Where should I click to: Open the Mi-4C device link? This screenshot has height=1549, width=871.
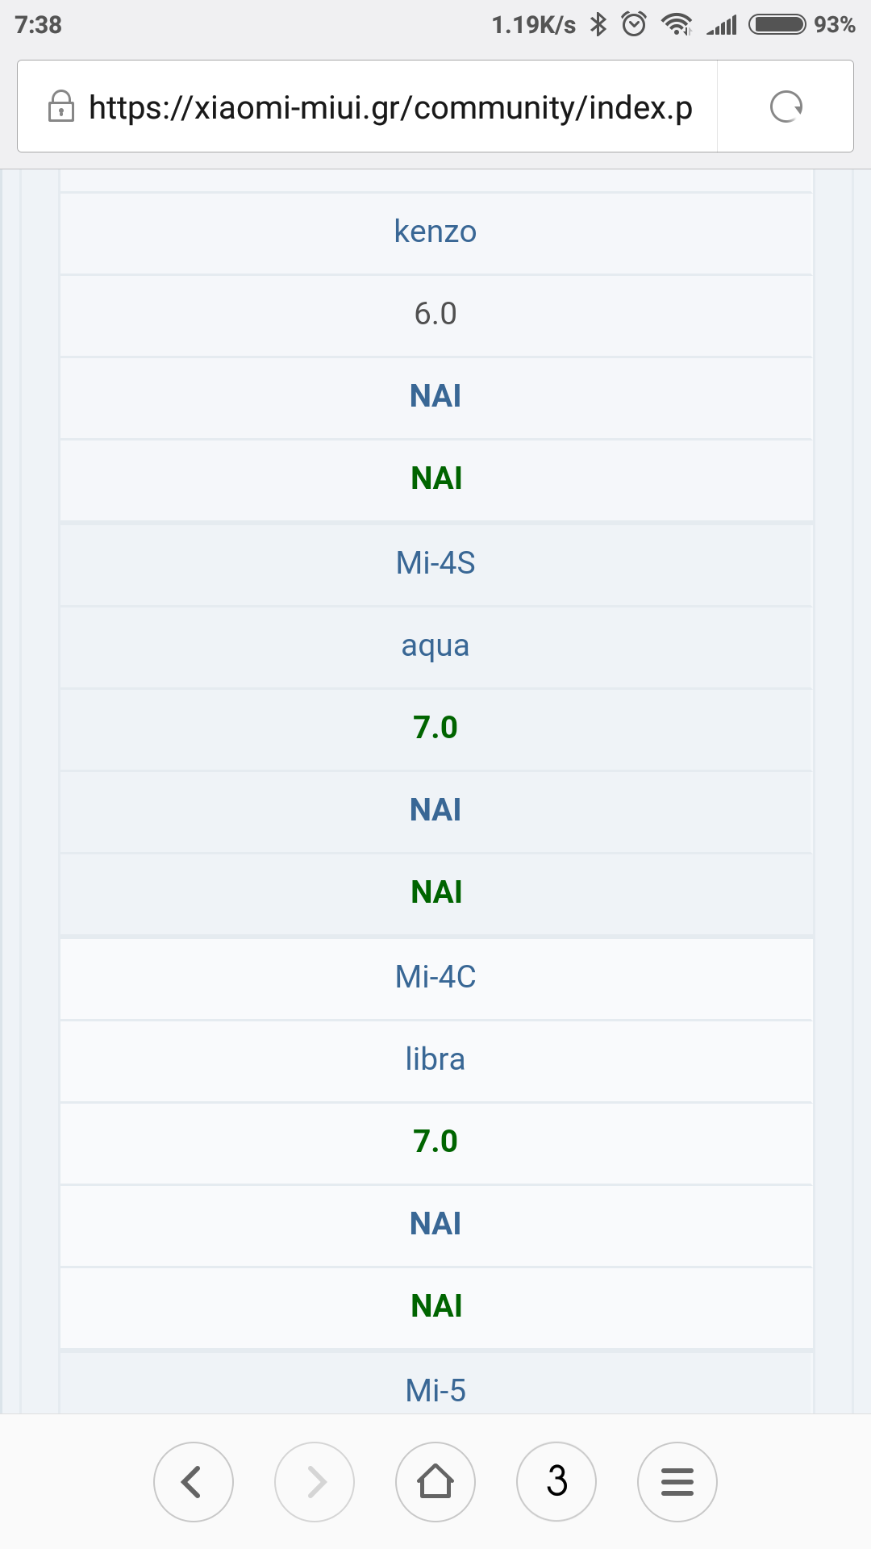coord(435,976)
